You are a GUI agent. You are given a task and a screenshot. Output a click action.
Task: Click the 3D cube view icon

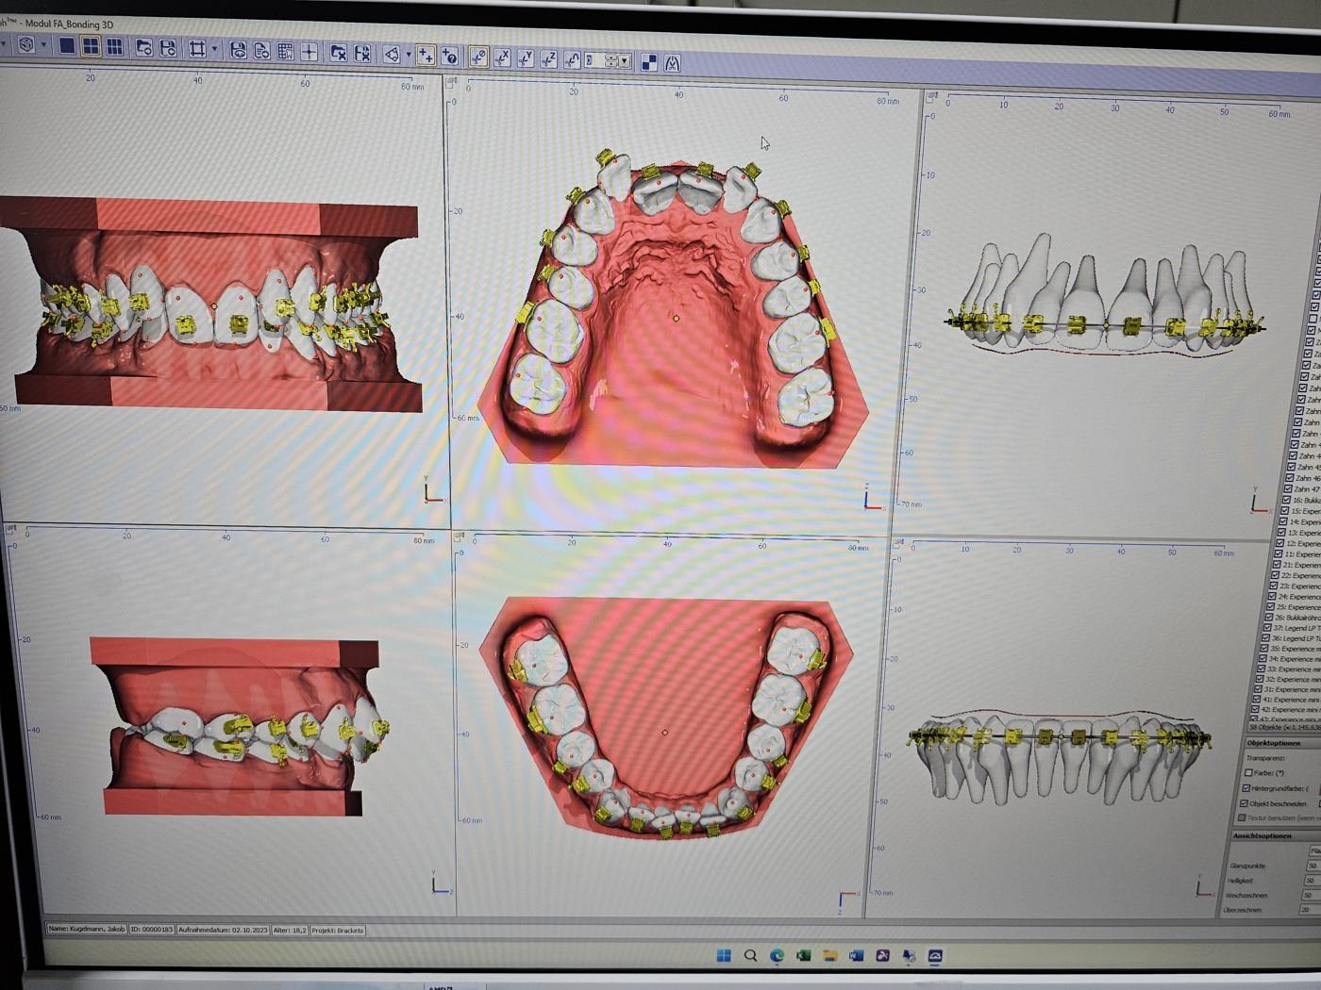(26, 44)
